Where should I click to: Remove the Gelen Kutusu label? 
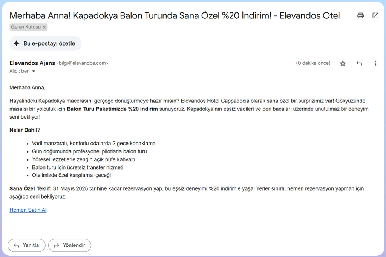(x=44, y=28)
